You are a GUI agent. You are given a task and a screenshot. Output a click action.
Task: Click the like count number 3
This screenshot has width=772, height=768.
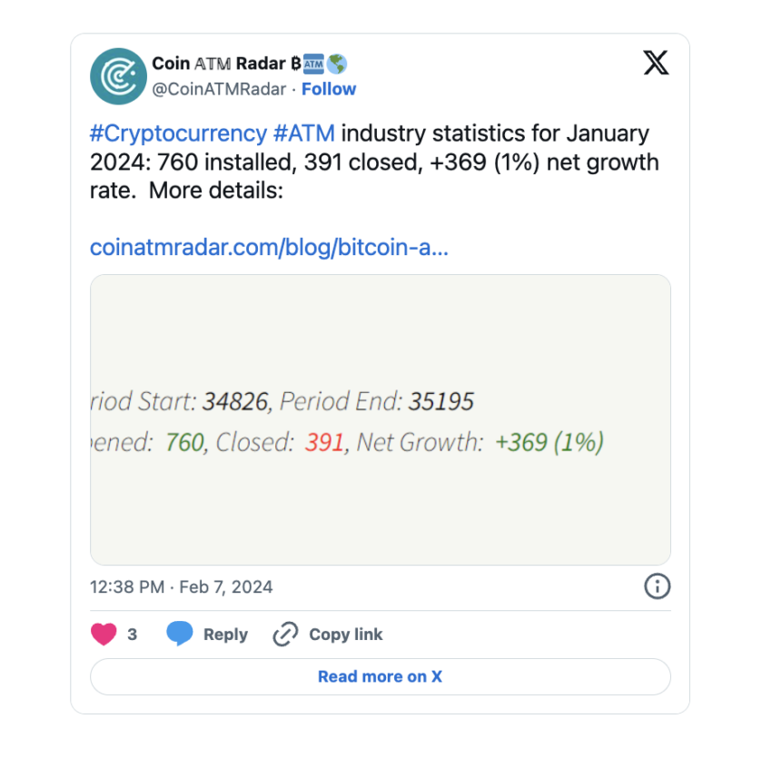(x=132, y=635)
